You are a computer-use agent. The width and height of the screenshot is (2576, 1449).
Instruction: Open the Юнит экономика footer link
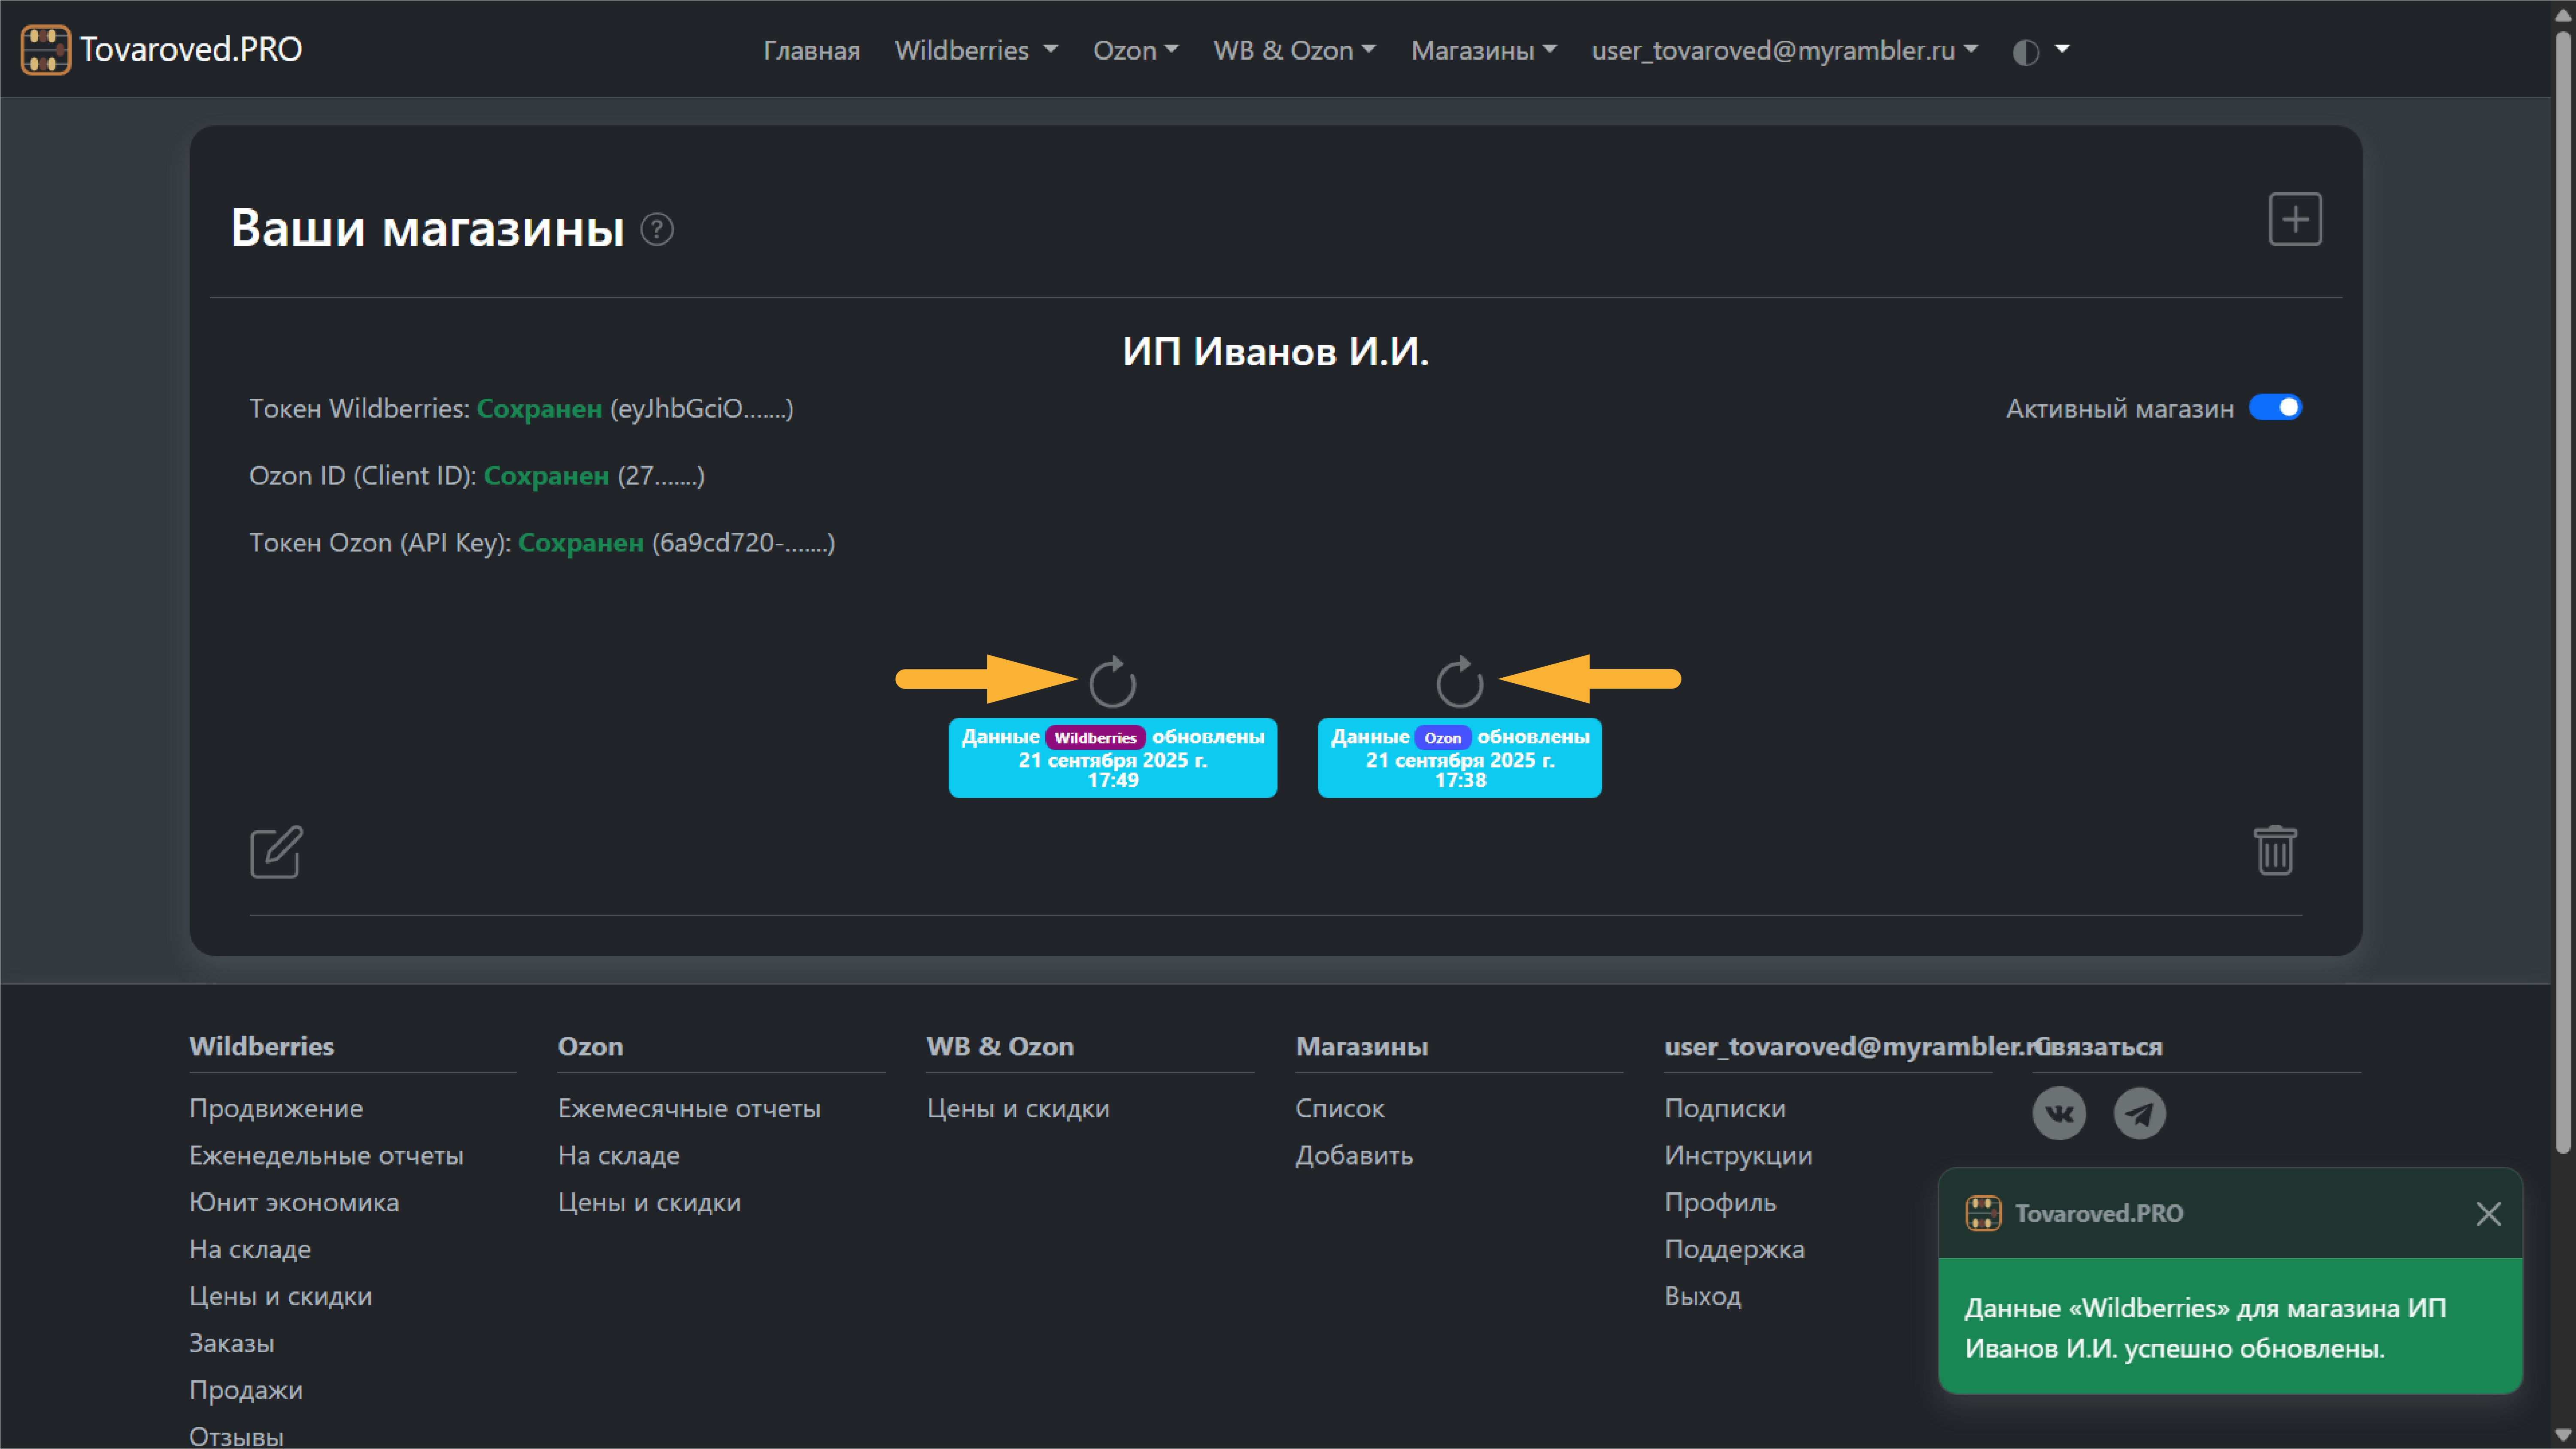click(x=294, y=1202)
